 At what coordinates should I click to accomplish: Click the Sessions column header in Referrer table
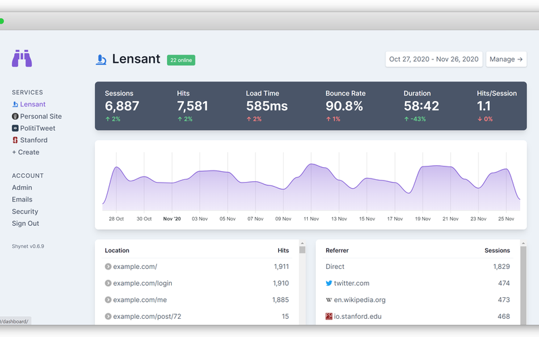point(497,250)
